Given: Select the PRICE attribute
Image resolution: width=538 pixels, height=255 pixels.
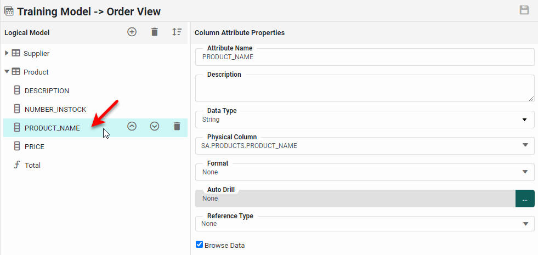Looking at the screenshot, I should tap(35, 146).
